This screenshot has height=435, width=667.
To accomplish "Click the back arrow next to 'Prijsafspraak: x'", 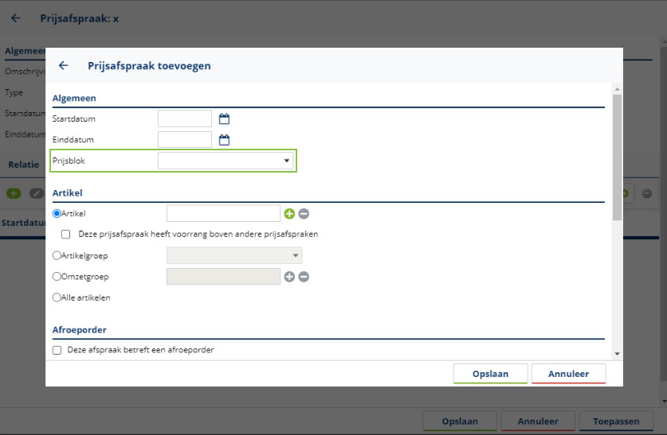I will pos(16,17).
